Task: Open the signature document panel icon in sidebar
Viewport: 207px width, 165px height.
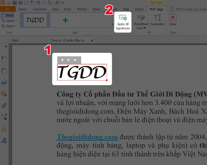Action: click(x=4, y=117)
